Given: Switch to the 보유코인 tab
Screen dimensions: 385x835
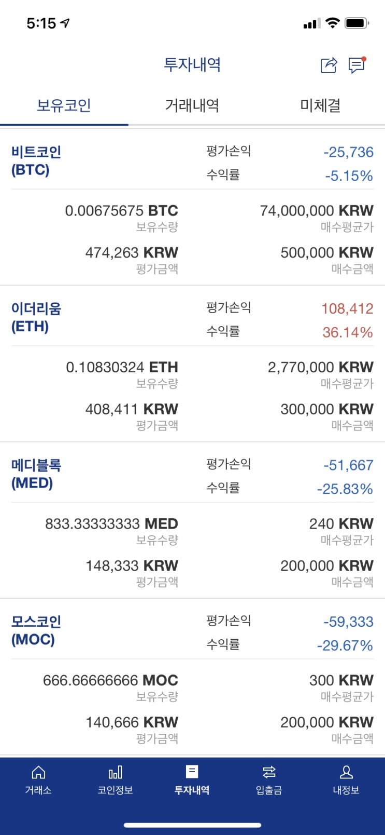Looking at the screenshot, I should [x=64, y=105].
